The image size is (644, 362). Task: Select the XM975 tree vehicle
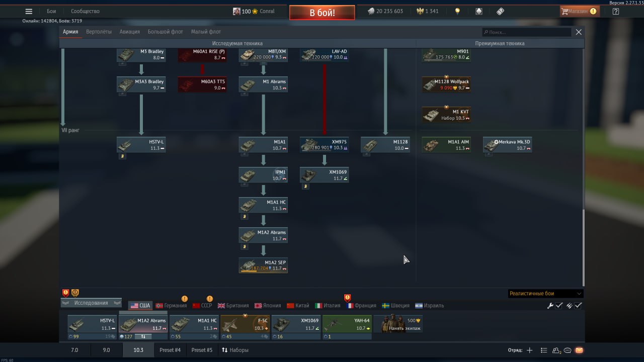coord(325,145)
